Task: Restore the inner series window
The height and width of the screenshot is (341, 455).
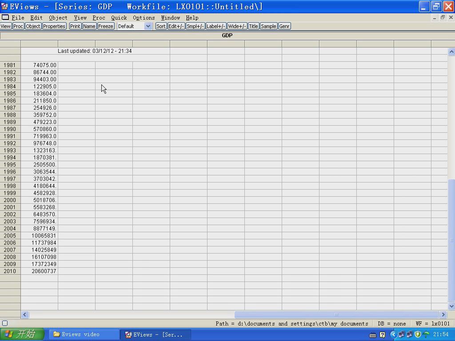Action: pos(443,17)
